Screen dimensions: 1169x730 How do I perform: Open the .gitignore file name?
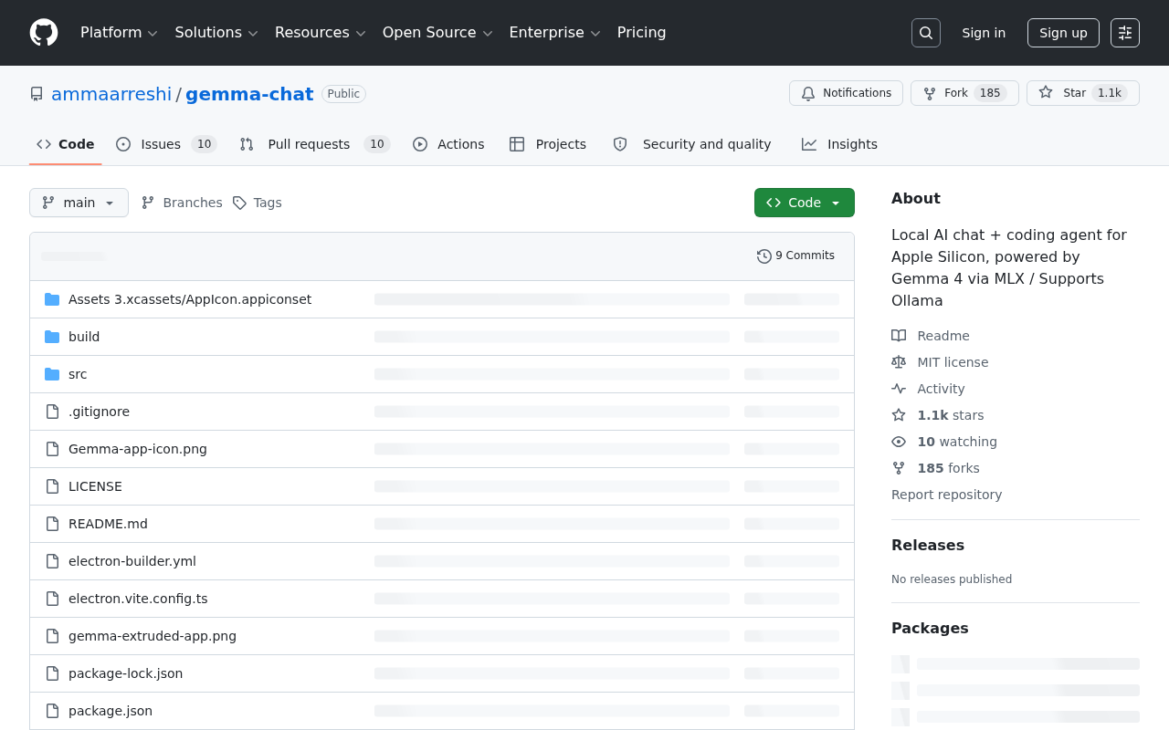99,412
